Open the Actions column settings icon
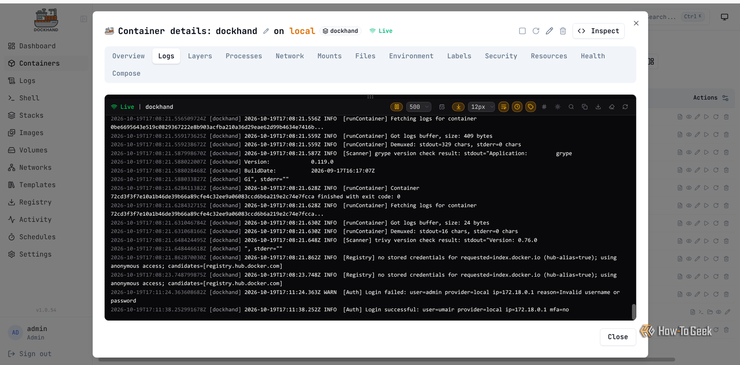740x365 pixels. [x=725, y=98]
